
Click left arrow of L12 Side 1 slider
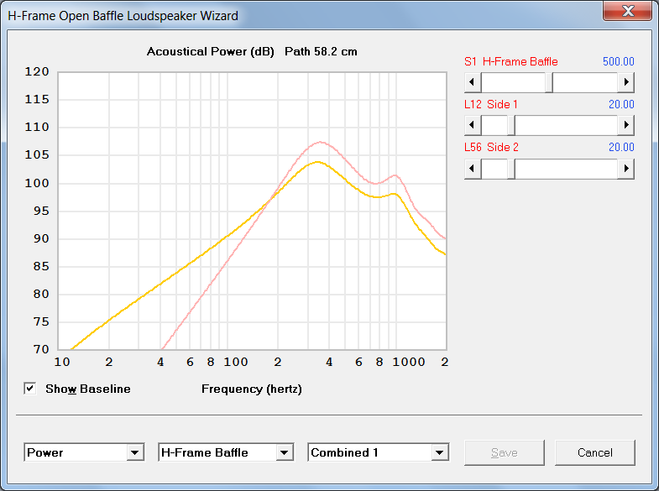click(473, 125)
